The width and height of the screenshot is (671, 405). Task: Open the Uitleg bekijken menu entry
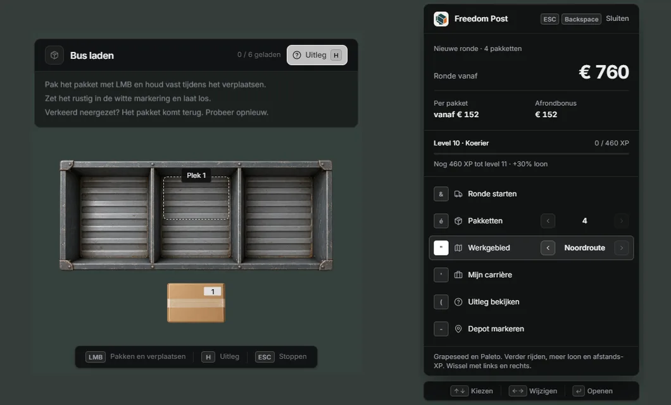click(531, 301)
